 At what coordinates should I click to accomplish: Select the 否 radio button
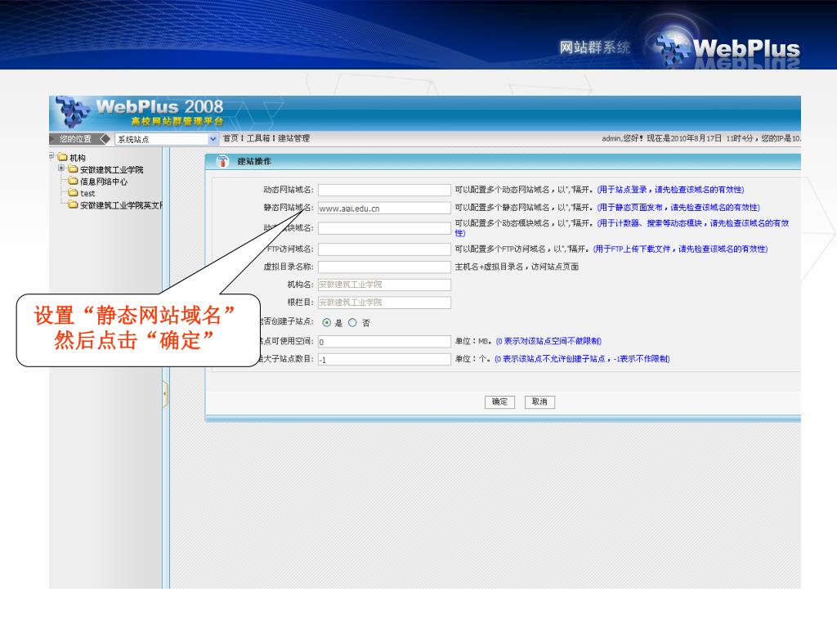pyautogui.click(x=352, y=322)
